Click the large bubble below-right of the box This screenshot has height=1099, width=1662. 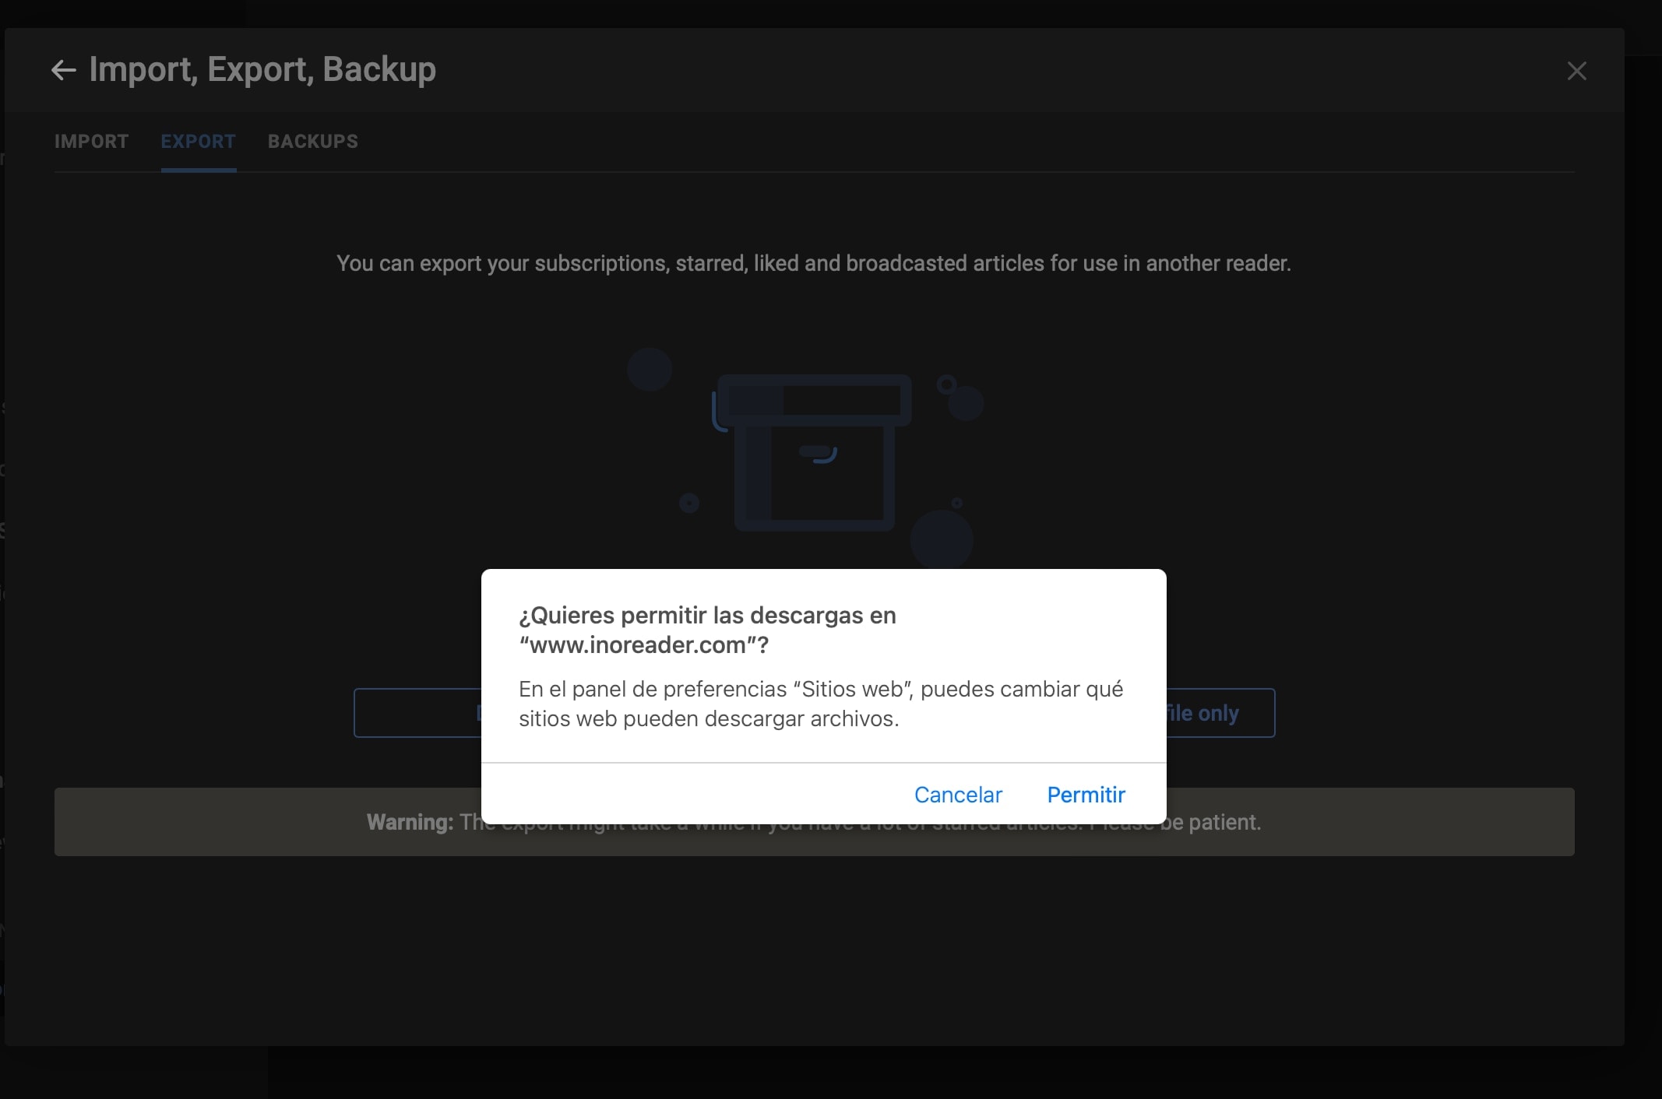(942, 539)
